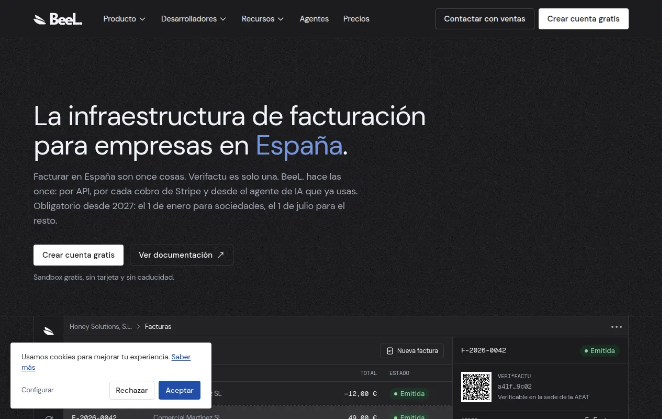This screenshot has width=670, height=419.
Task: Open the three-dots menu in dashboard
Action: [617, 327]
